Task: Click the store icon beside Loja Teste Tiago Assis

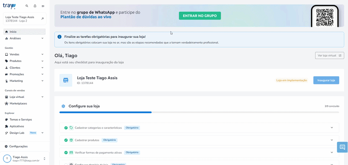Action: pyautogui.click(x=66, y=80)
